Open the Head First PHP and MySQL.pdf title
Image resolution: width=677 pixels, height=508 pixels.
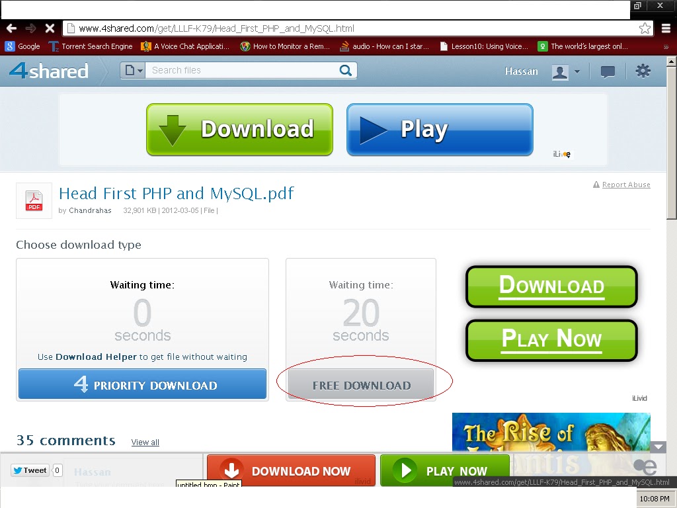tap(176, 194)
